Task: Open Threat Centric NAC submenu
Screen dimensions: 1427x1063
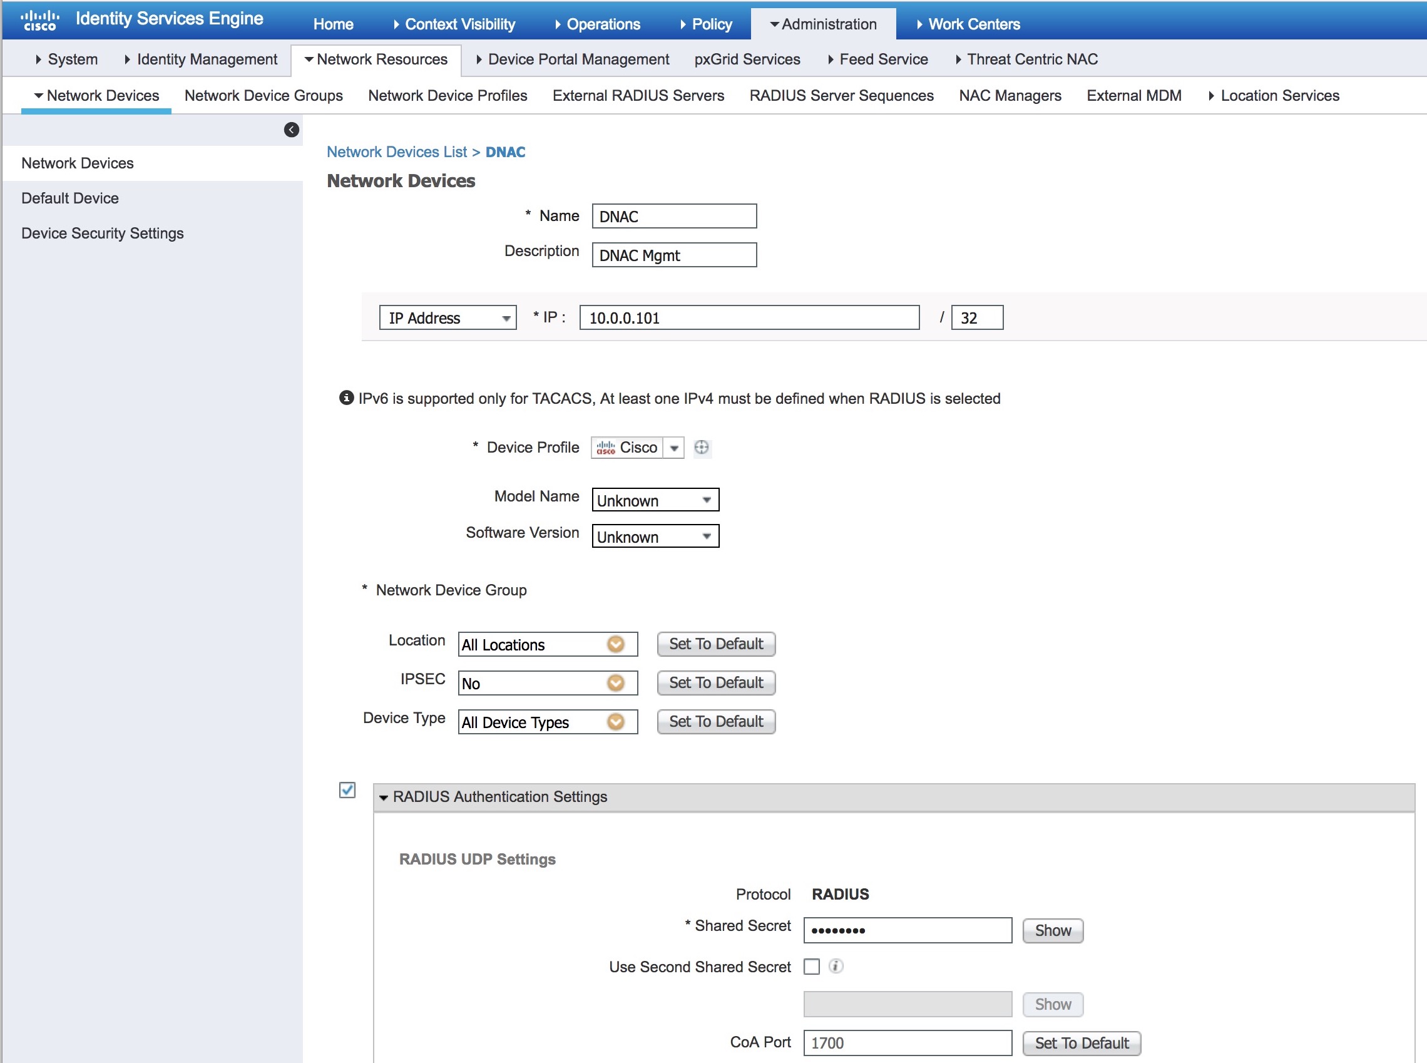Action: [1027, 59]
